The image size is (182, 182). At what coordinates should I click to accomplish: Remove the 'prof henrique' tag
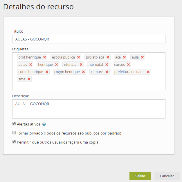pyautogui.click(x=44, y=57)
